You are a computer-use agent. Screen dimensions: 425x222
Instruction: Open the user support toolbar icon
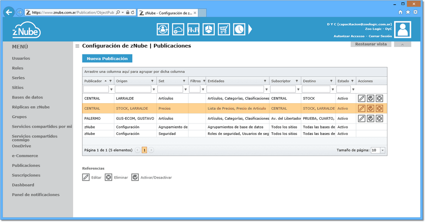163,29
